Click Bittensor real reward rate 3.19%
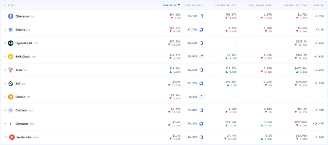This screenshot has width=328, height=145. (x=267, y=122)
